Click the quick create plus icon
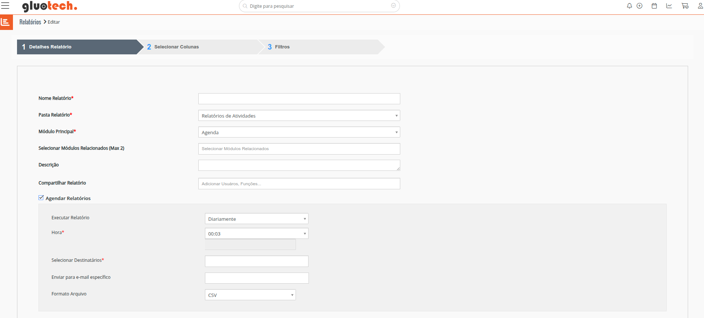 coord(639,6)
